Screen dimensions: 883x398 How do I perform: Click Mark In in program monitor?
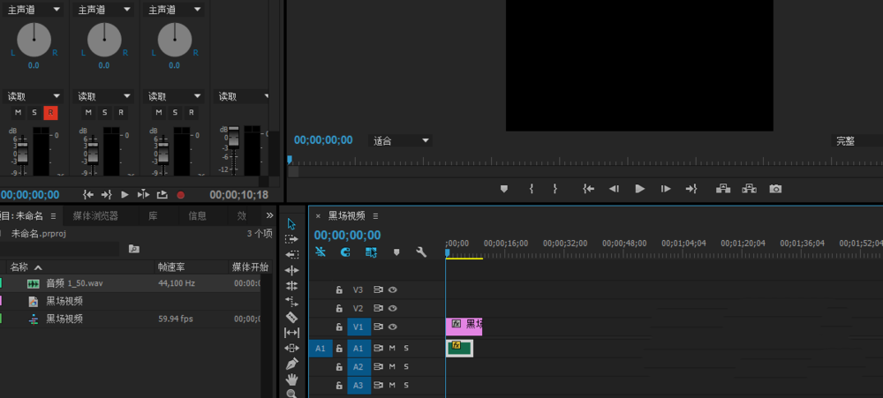point(531,189)
